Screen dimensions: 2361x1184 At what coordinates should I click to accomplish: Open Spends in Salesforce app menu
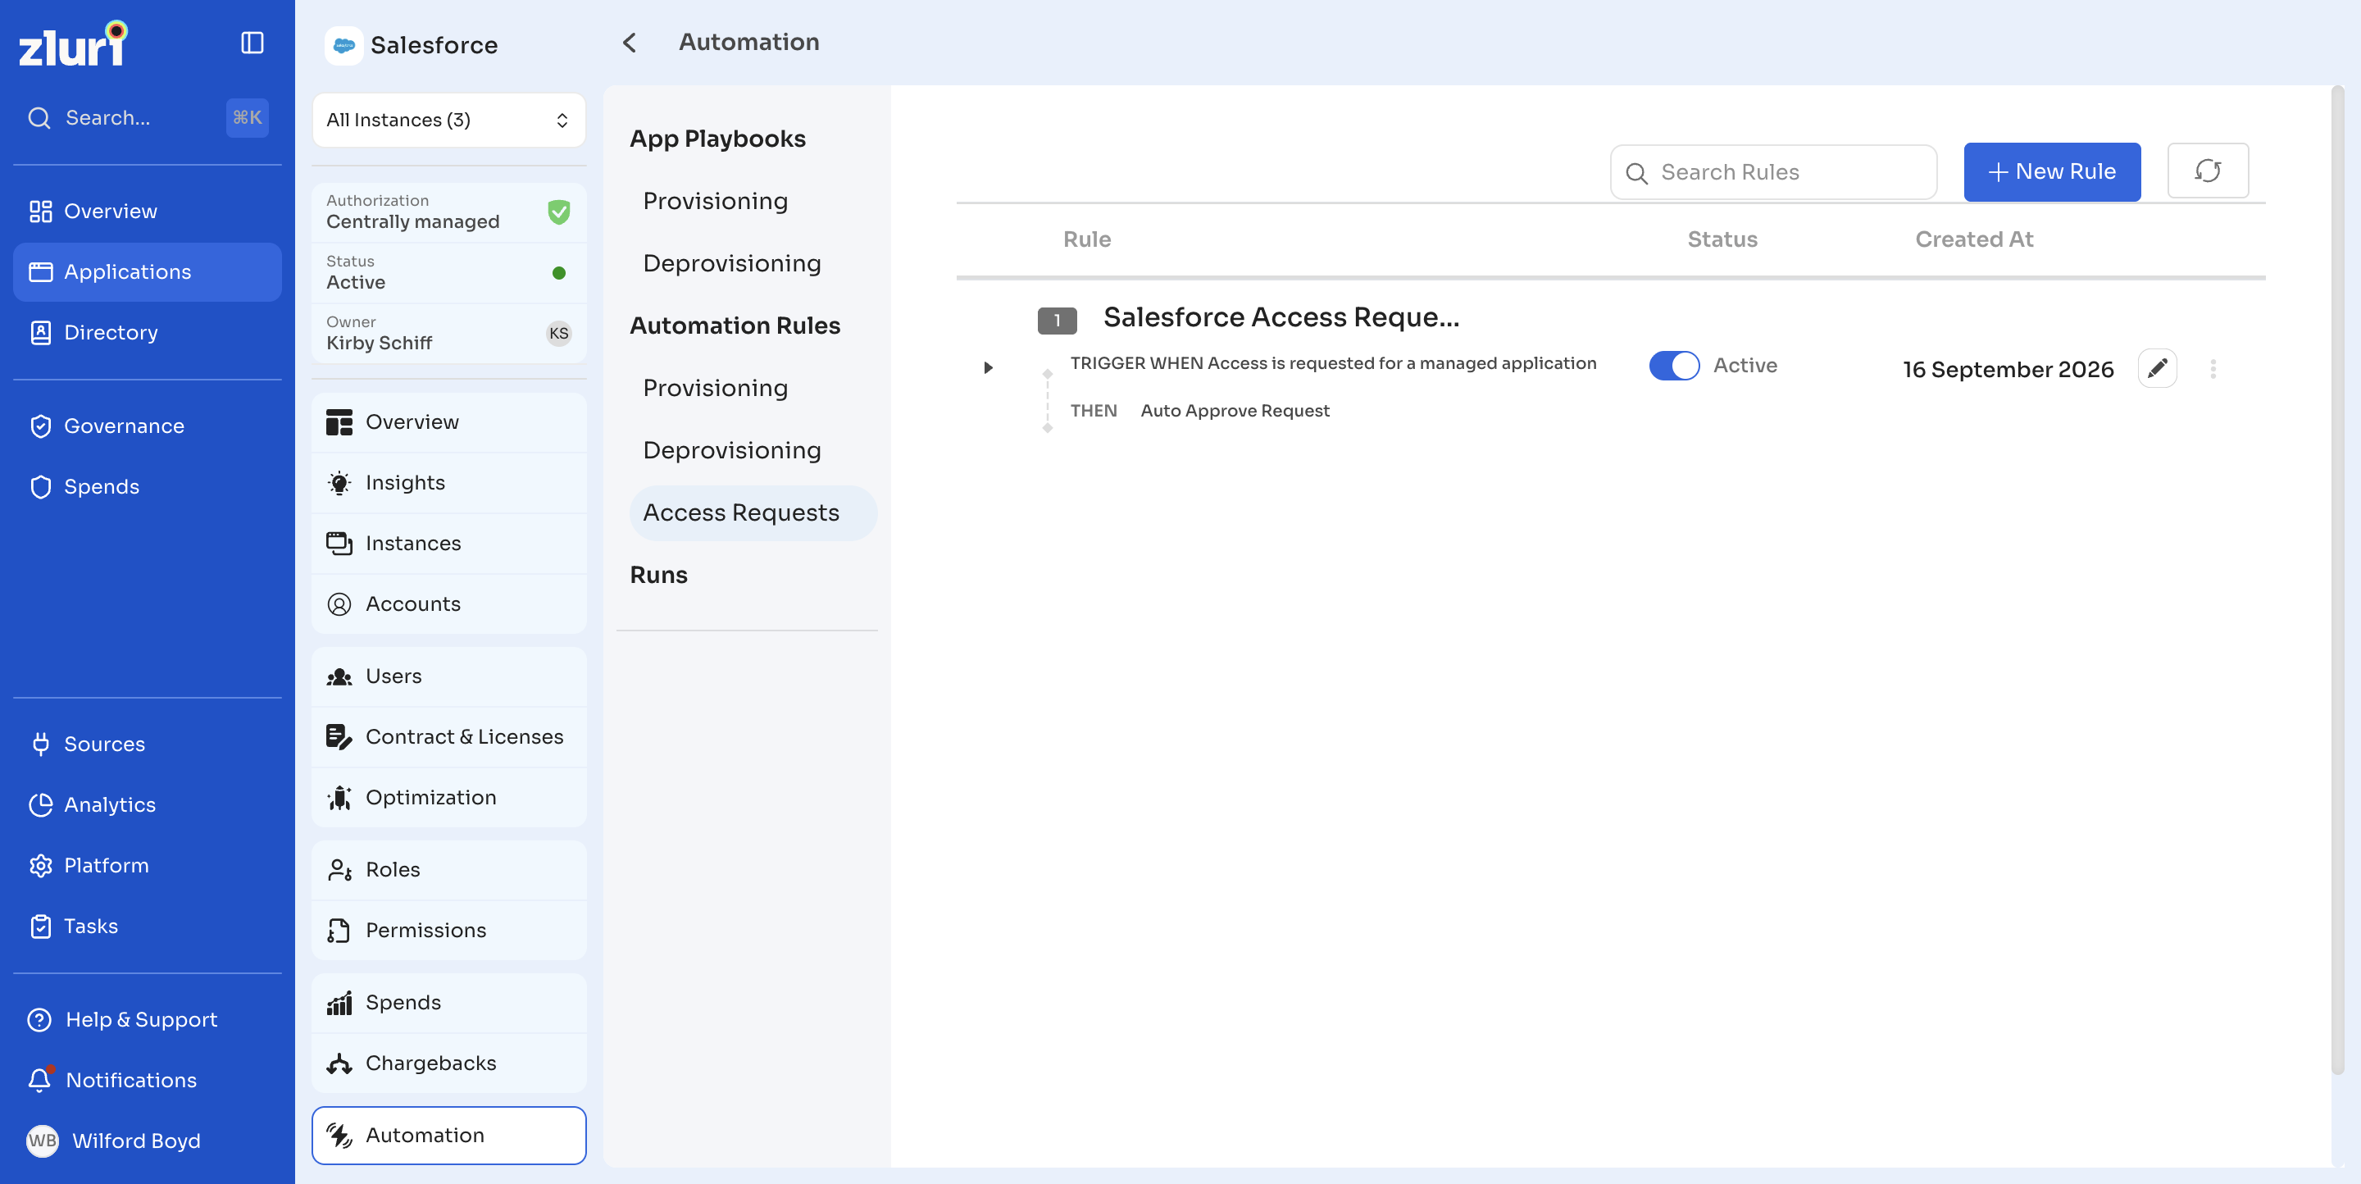coord(448,1003)
